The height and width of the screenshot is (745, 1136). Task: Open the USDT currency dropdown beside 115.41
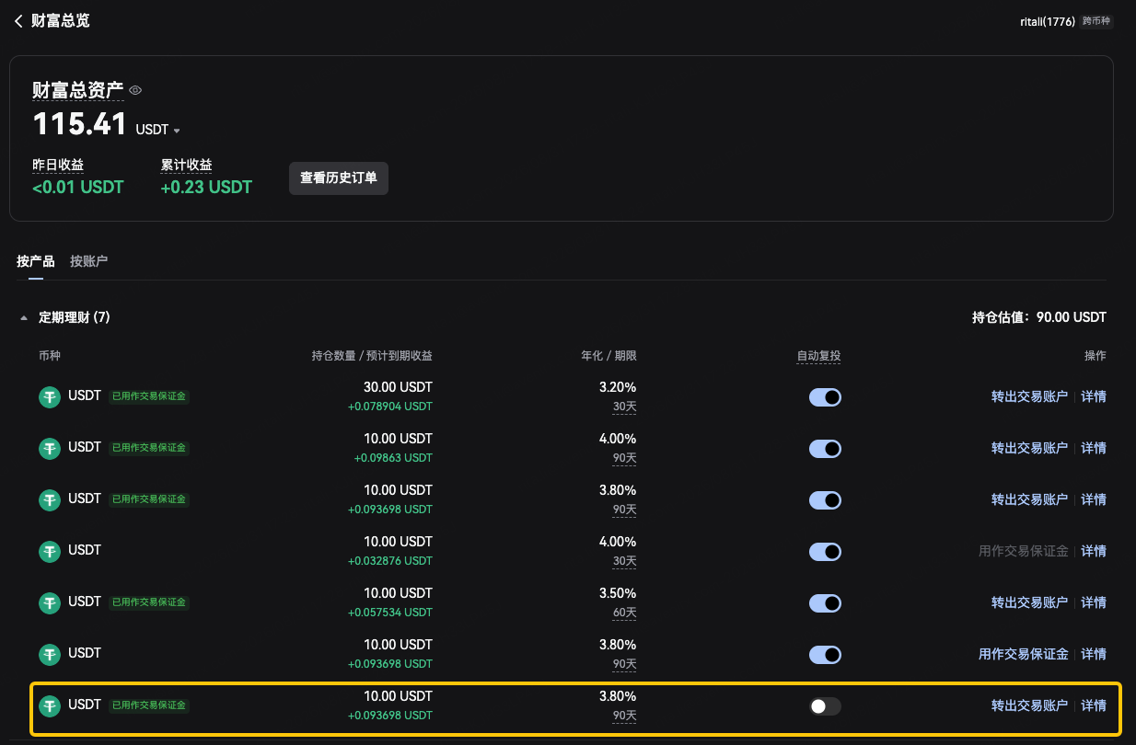pos(157,130)
